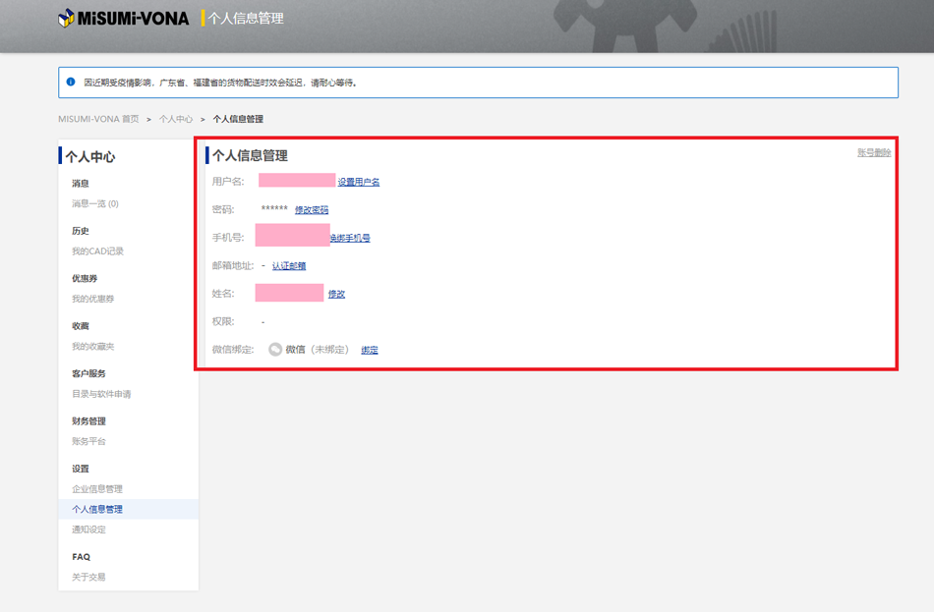Go to MISUMI-VONA 首页 in the breadcrumb

pos(98,119)
